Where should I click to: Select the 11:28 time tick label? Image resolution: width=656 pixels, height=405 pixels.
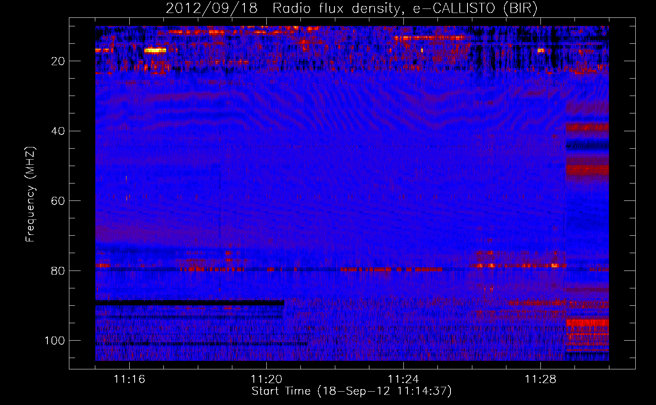coord(540,379)
